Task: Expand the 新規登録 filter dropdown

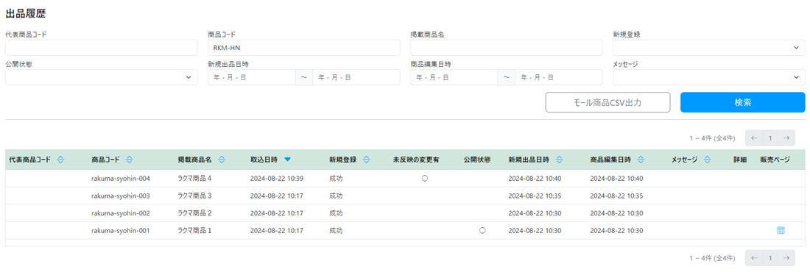Action: 708,48
